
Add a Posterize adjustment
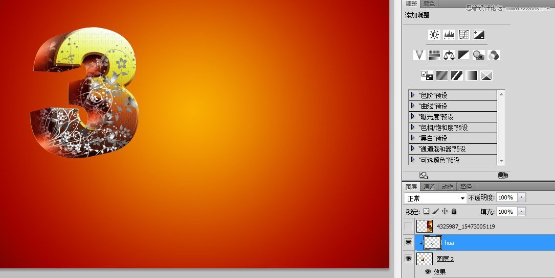(442, 75)
